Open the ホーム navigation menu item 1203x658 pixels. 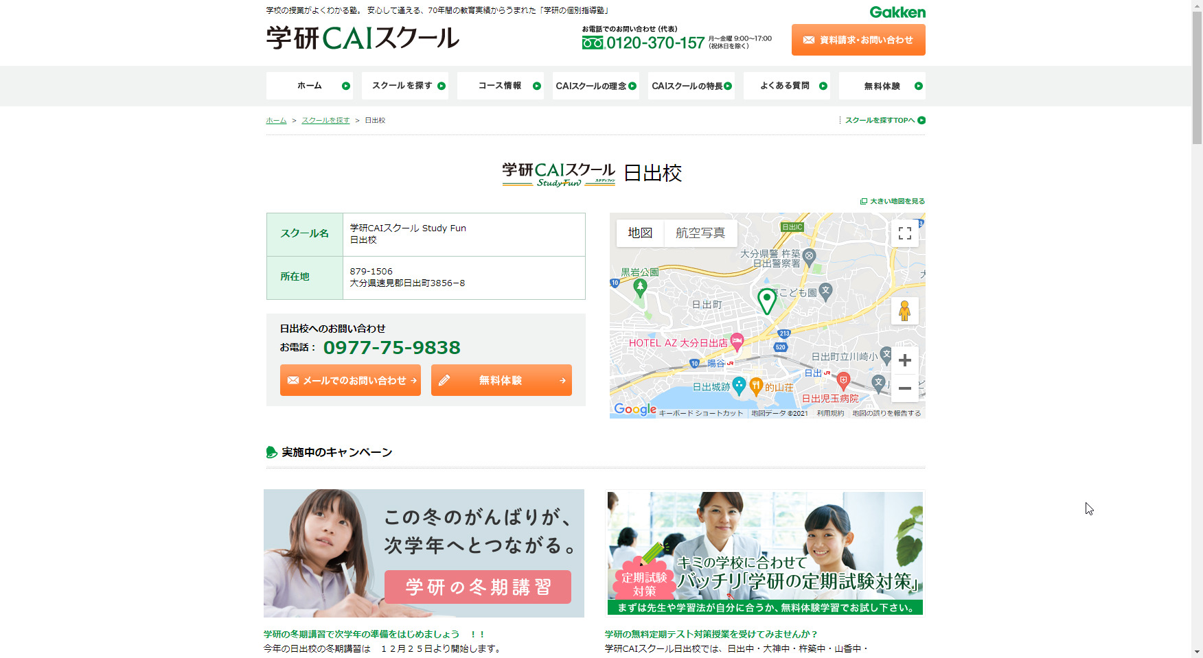pos(310,86)
